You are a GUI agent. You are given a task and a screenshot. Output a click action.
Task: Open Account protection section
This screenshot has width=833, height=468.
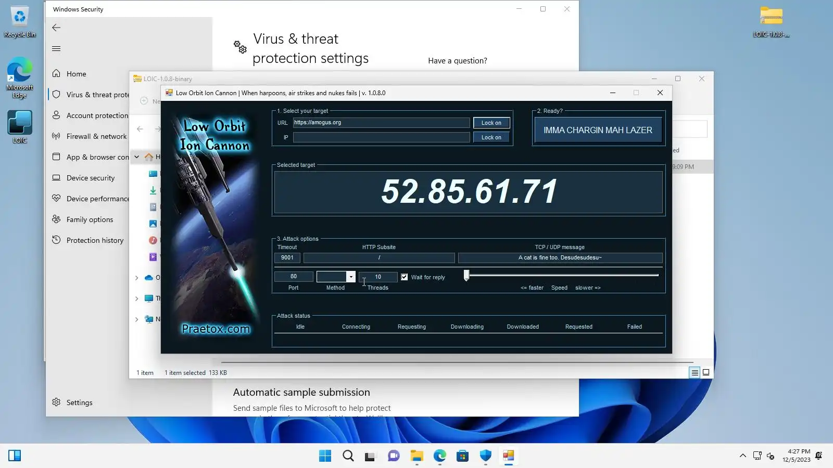90,115
